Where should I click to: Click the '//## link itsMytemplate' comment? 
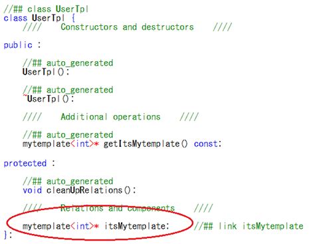(x=249, y=226)
